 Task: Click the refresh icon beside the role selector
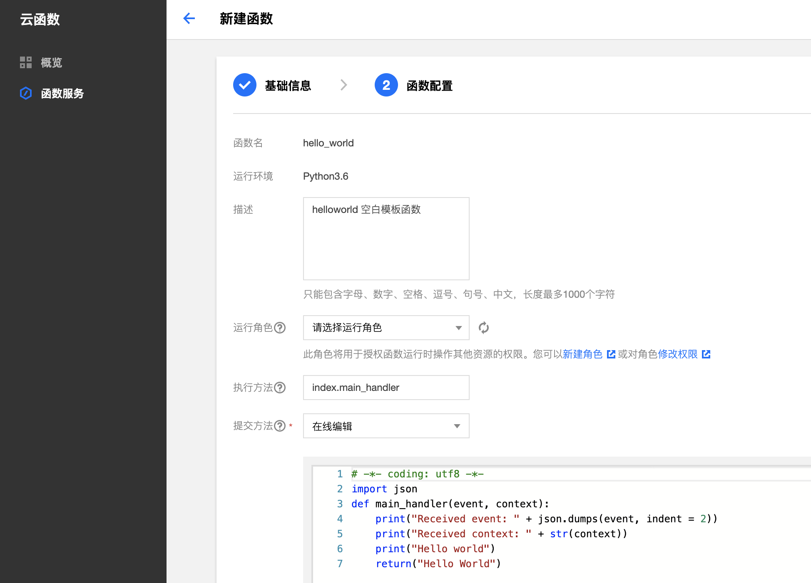click(x=484, y=328)
